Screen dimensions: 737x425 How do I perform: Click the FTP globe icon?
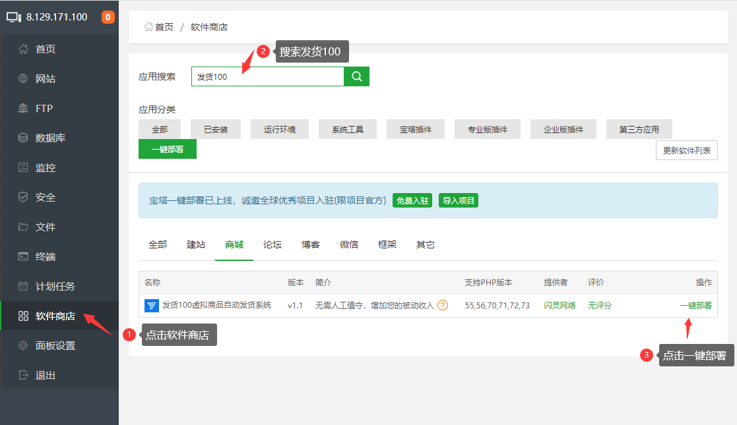(x=23, y=108)
